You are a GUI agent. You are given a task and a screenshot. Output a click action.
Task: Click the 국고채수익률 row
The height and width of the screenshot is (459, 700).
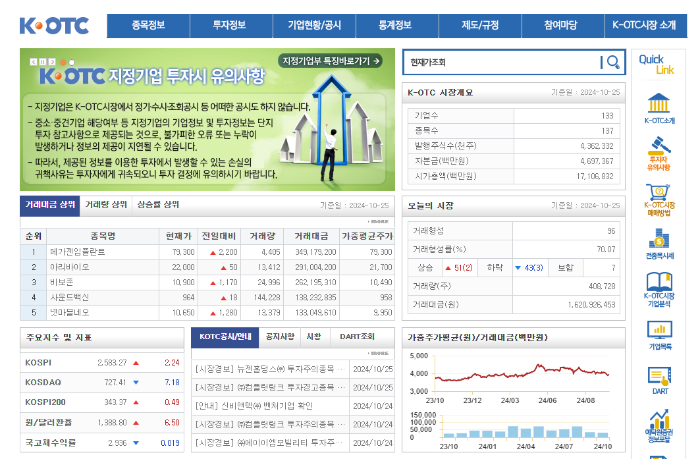[102, 443]
